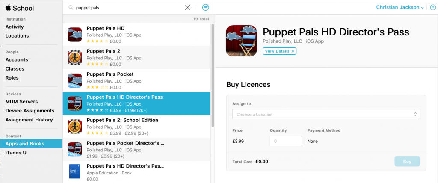The width and height of the screenshot is (438, 183).
Task: Select Puppet Pals HD Director's Pass row title
Action: 124,97
